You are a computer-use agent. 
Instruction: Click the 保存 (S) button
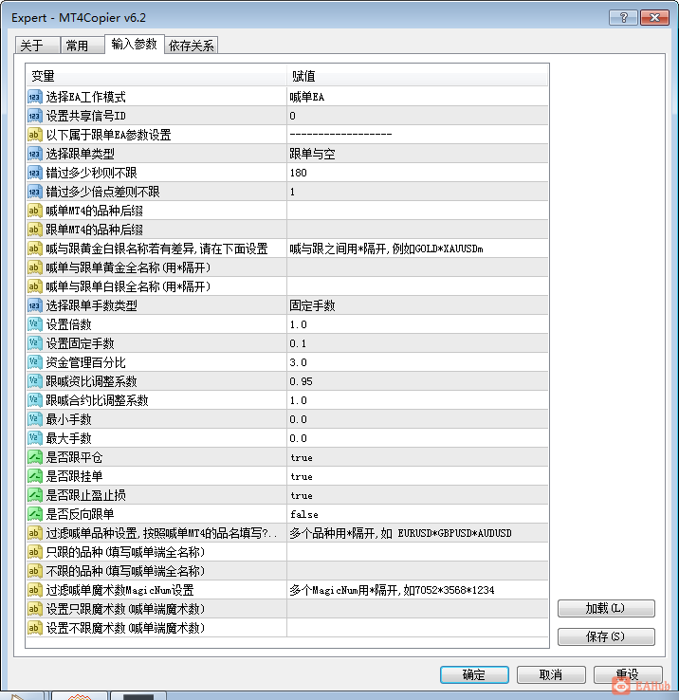[x=606, y=636]
